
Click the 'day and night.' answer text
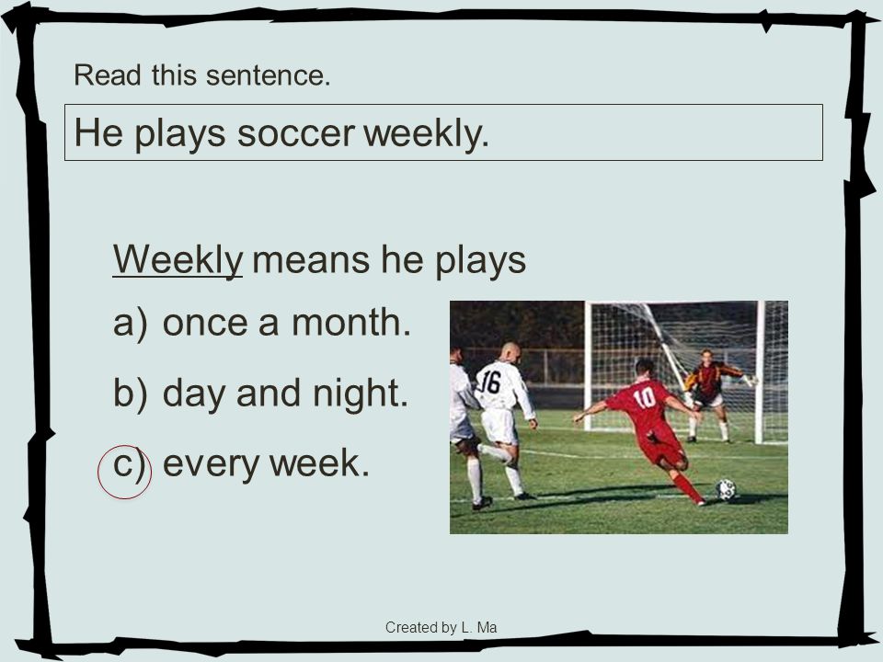click(285, 394)
